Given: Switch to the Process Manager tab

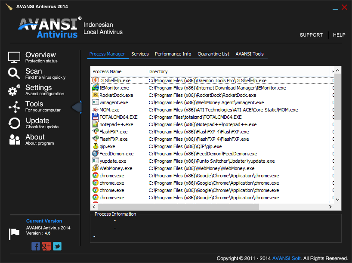Looking at the screenshot, I should (107, 54).
